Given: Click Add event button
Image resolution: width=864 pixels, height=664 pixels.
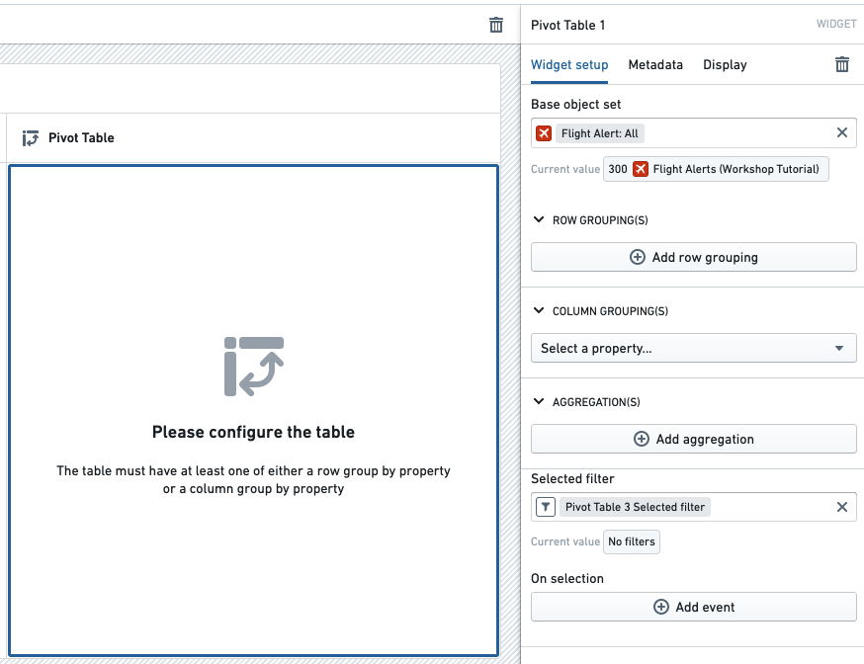Looking at the screenshot, I should pyautogui.click(x=694, y=607).
